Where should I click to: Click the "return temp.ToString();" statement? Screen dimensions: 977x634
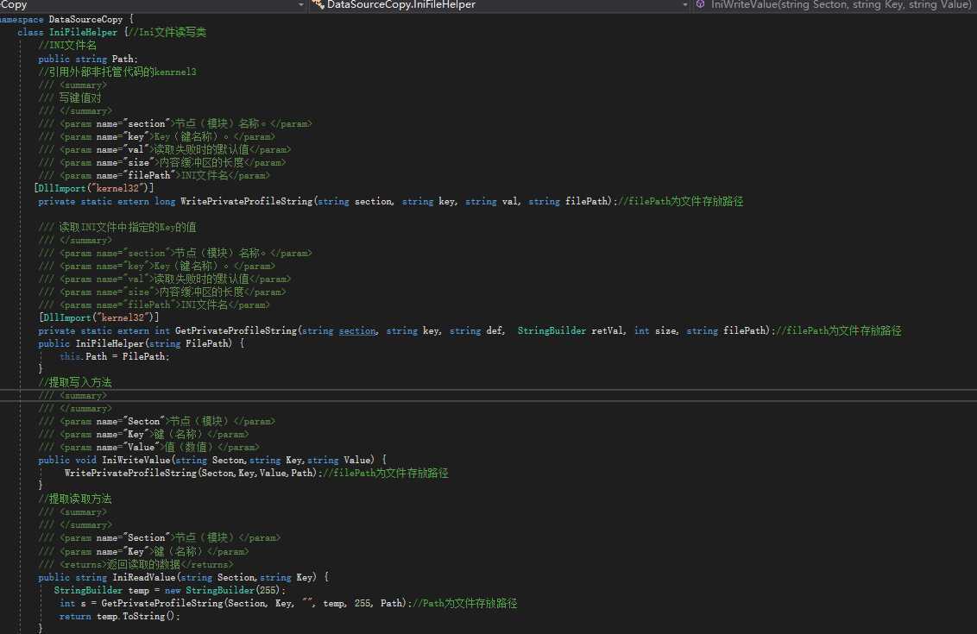[x=120, y=617]
